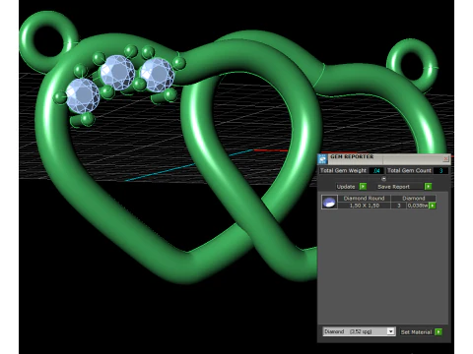Select the Diamond Round gem thumbnail
The height and width of the screenshot is (354, 473).
coord(329,202)
